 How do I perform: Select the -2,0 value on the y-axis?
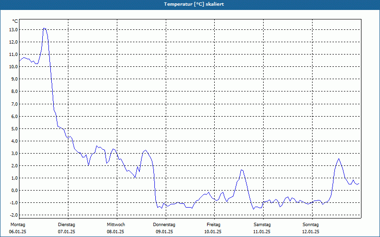pyautogui.click(x=13, y=215)
